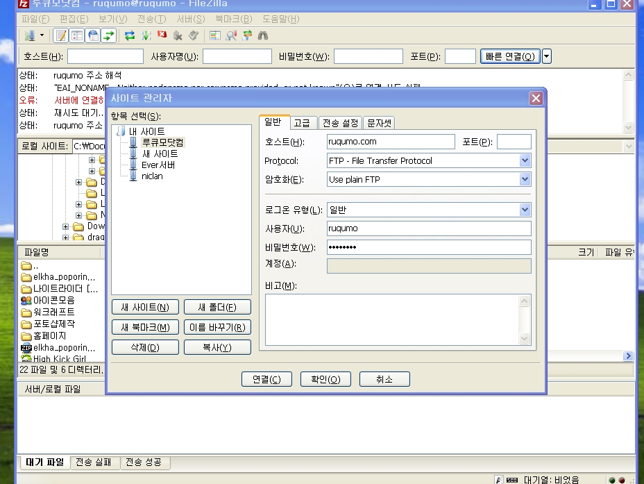Select the 아이콘모음 entry in local file list
This screenshot has width=644, height=484.
pos(54,301)
